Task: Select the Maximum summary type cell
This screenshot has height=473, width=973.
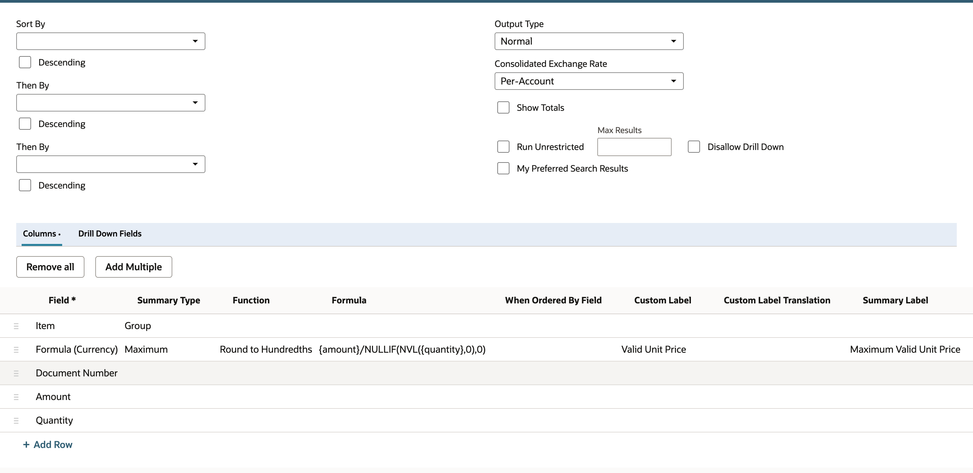Action: 146,350
